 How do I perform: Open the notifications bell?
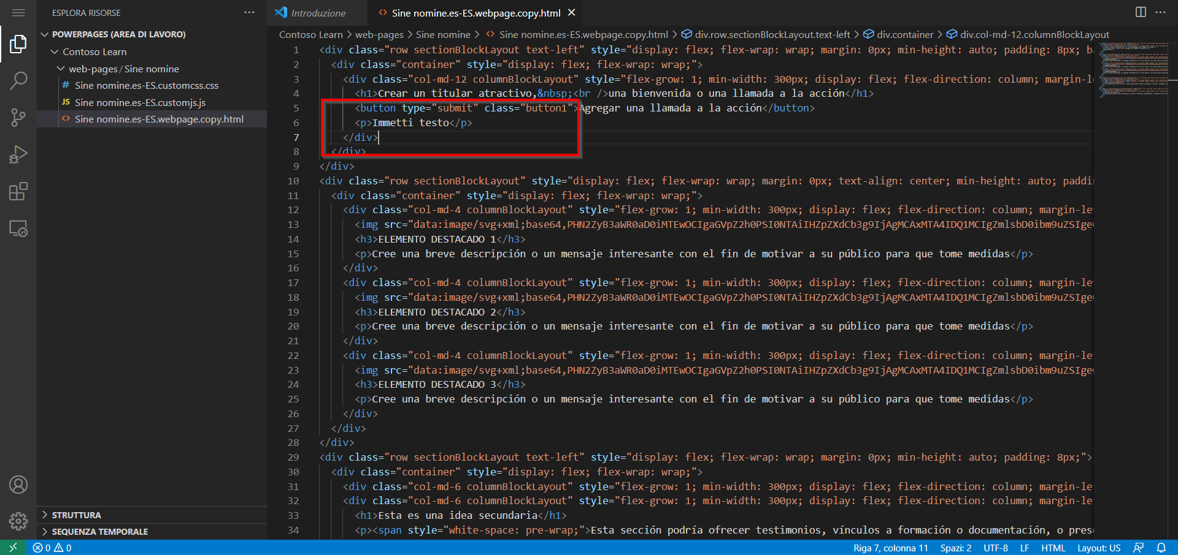point(1163,548)
